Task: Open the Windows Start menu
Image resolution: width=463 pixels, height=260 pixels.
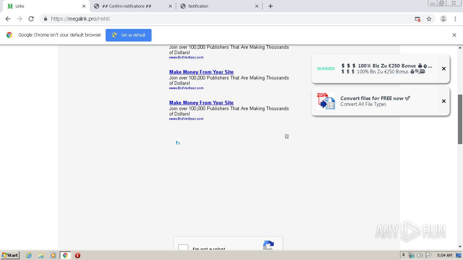Action: pyautogui.click(x=10, y=255)
